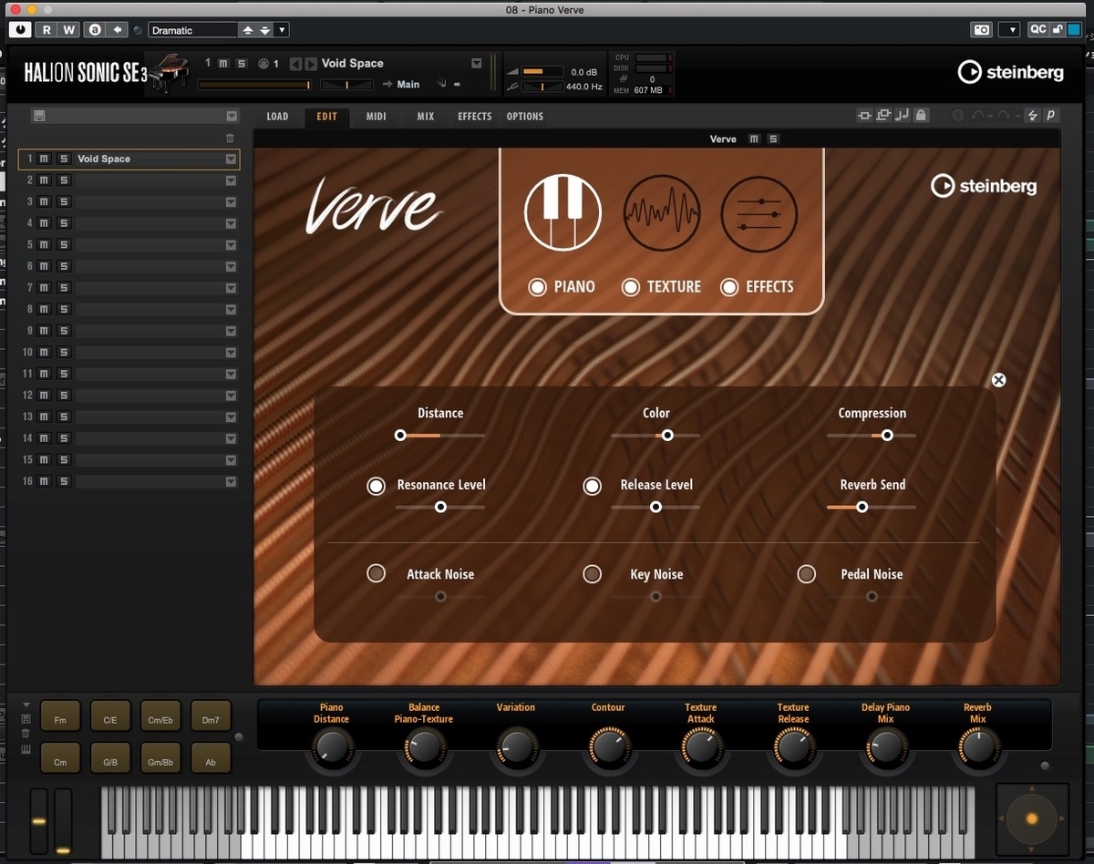Viewport: 1094px width, 864px height.
Task: Open slot 8 load dropdown arrow
Action: pos(231,310)
